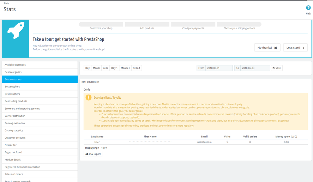Click the 0.00 money spent value

pyautogui.click(x=286, y=142)
